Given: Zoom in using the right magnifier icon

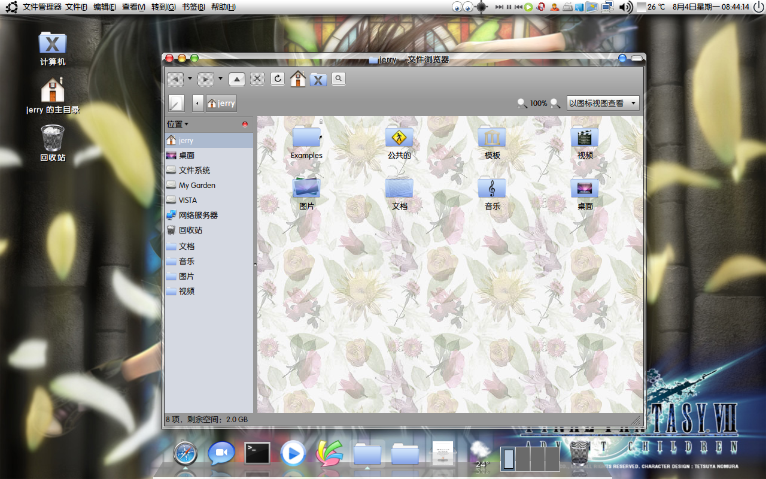Looking at the screenshot, I should 555,103.
